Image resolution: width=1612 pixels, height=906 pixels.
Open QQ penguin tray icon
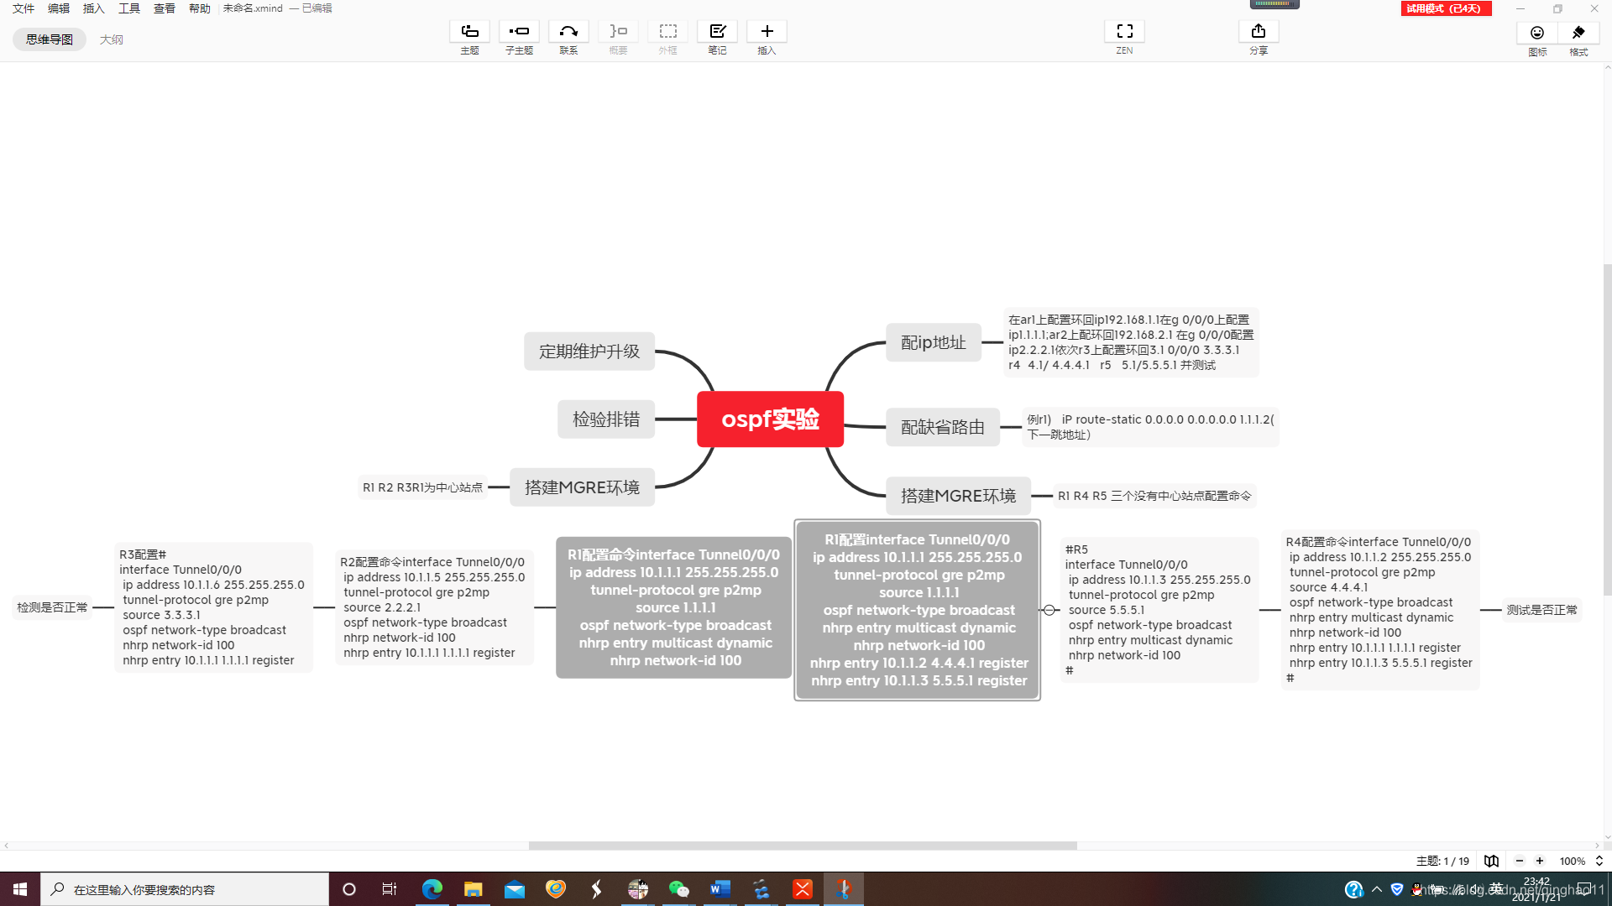[1418, 889]
